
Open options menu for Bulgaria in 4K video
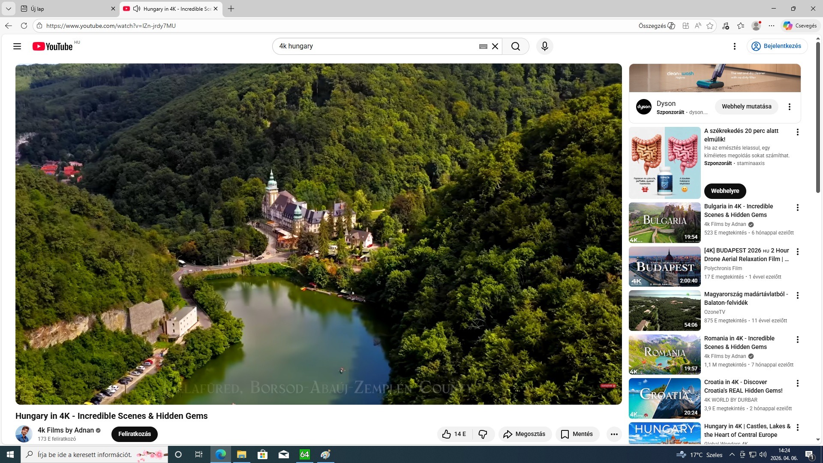point(797,208)
